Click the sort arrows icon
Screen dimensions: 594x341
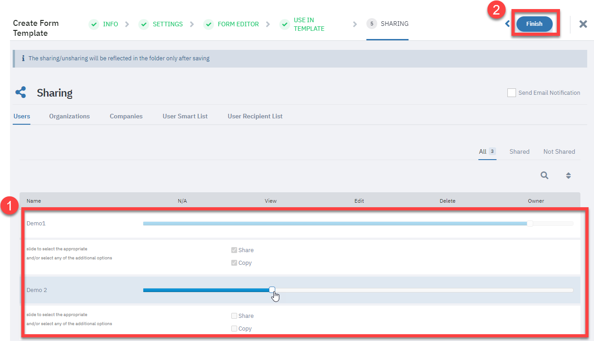coord(568,175)
